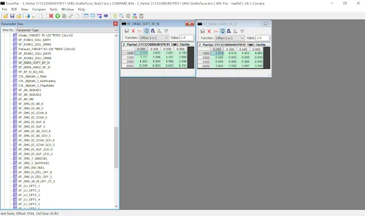Open the XDF menu
The image size is (365, 216).
click(x=14, y=10)
